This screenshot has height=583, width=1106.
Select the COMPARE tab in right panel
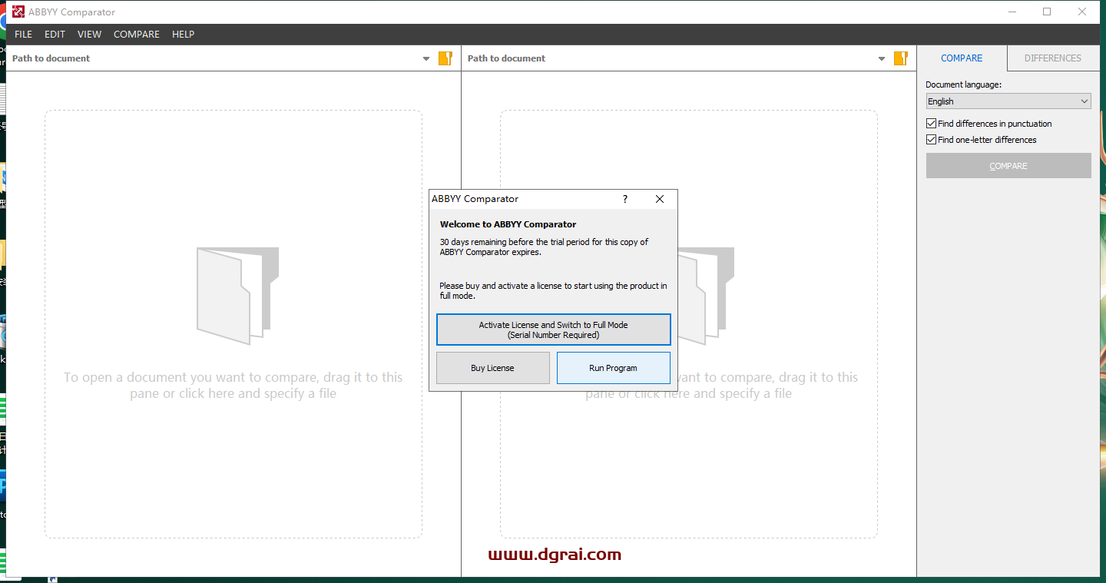[x=962, y=58]
